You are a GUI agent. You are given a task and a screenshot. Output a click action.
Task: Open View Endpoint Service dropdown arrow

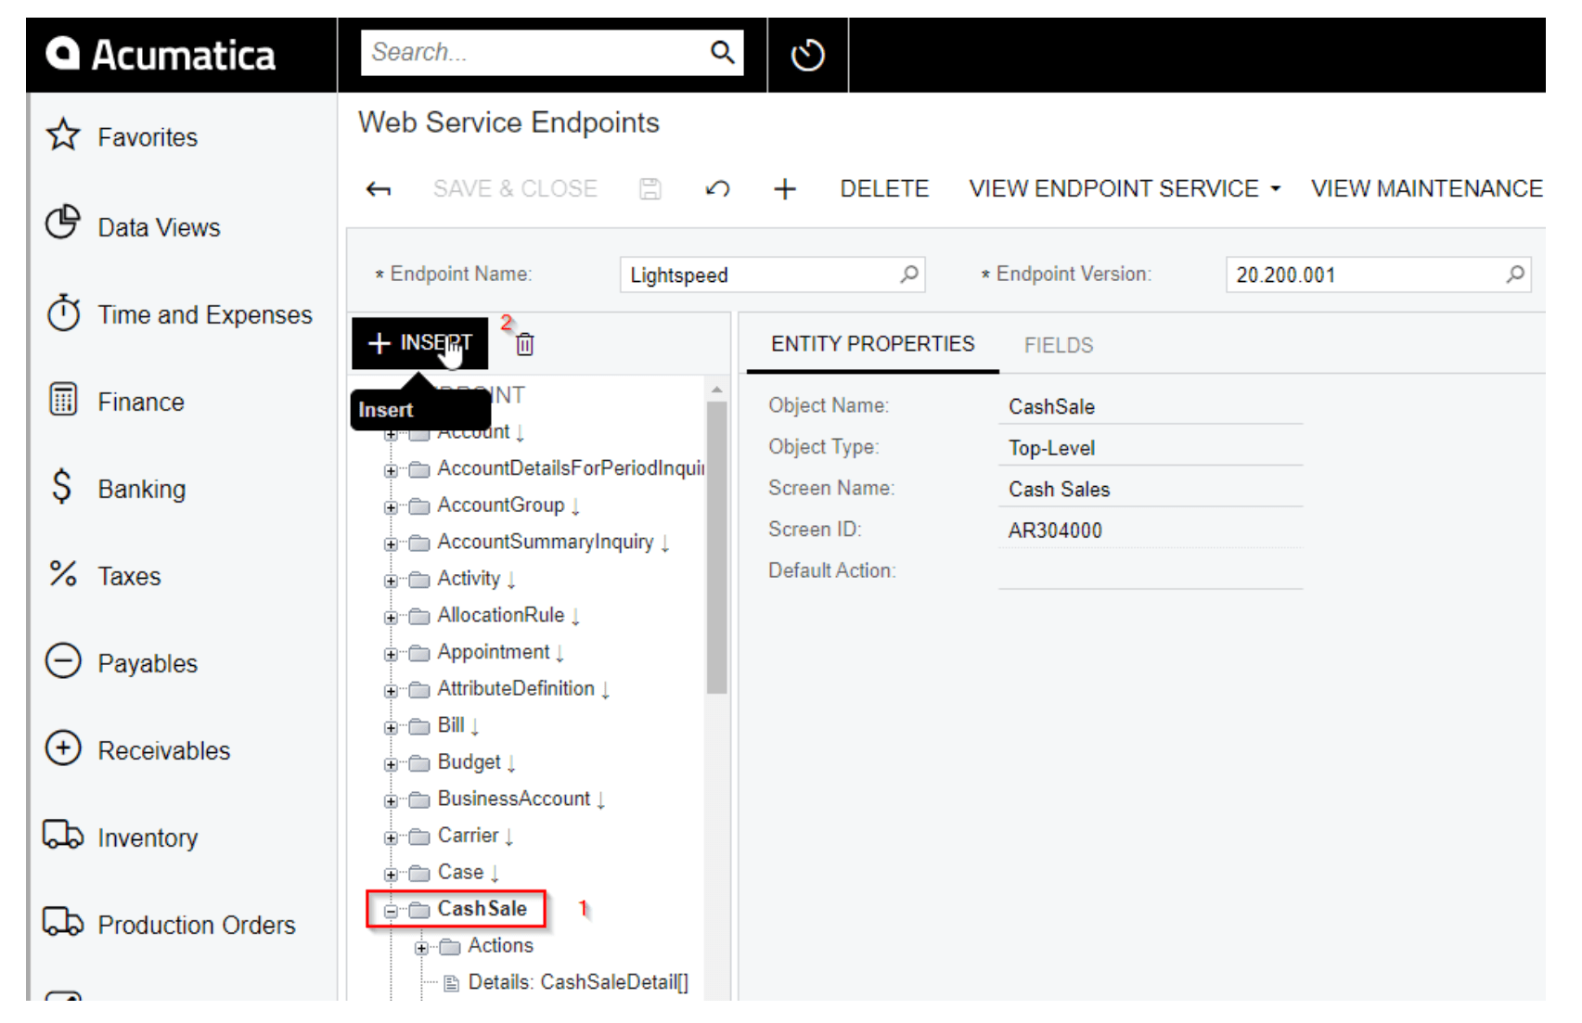coord(1276,189)
